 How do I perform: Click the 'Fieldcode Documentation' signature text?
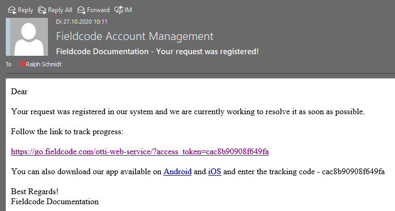[55, 202]
